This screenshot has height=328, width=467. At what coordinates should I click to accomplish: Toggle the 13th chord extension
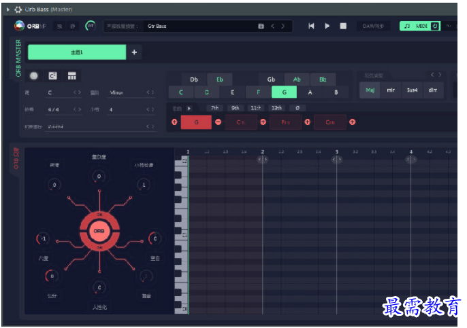[x=276, y=108]
